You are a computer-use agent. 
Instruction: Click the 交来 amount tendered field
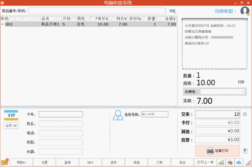pyautogui.click(x=218, y=114)
